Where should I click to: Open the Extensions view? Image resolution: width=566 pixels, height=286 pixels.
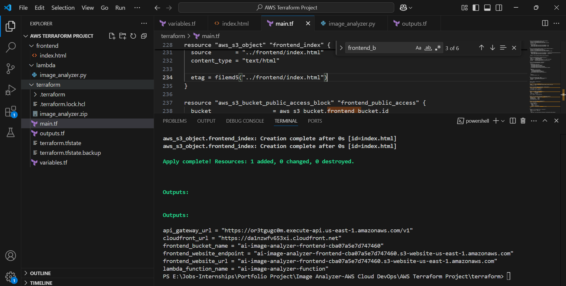point(11,111)
